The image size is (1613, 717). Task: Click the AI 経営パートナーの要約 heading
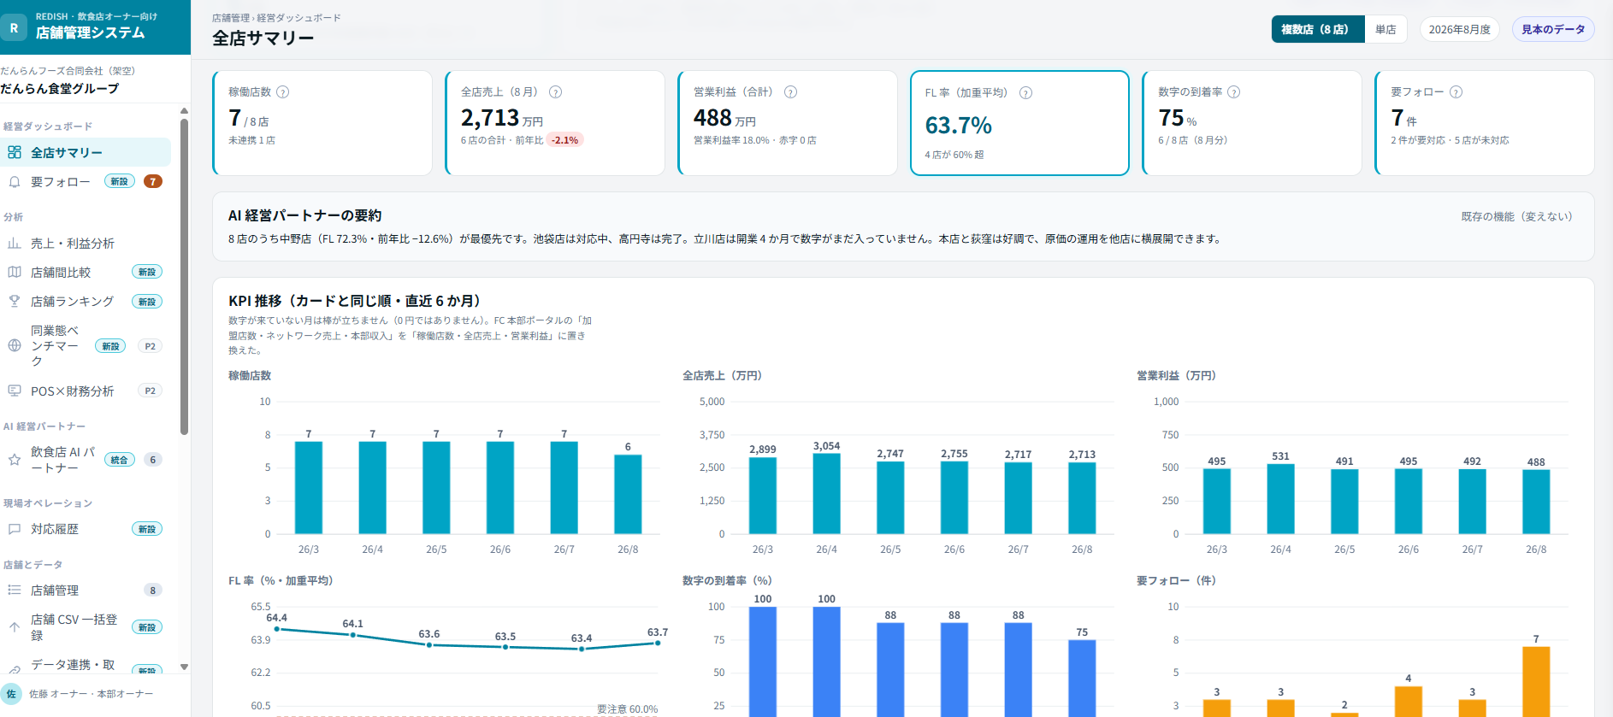coord(305,216)
